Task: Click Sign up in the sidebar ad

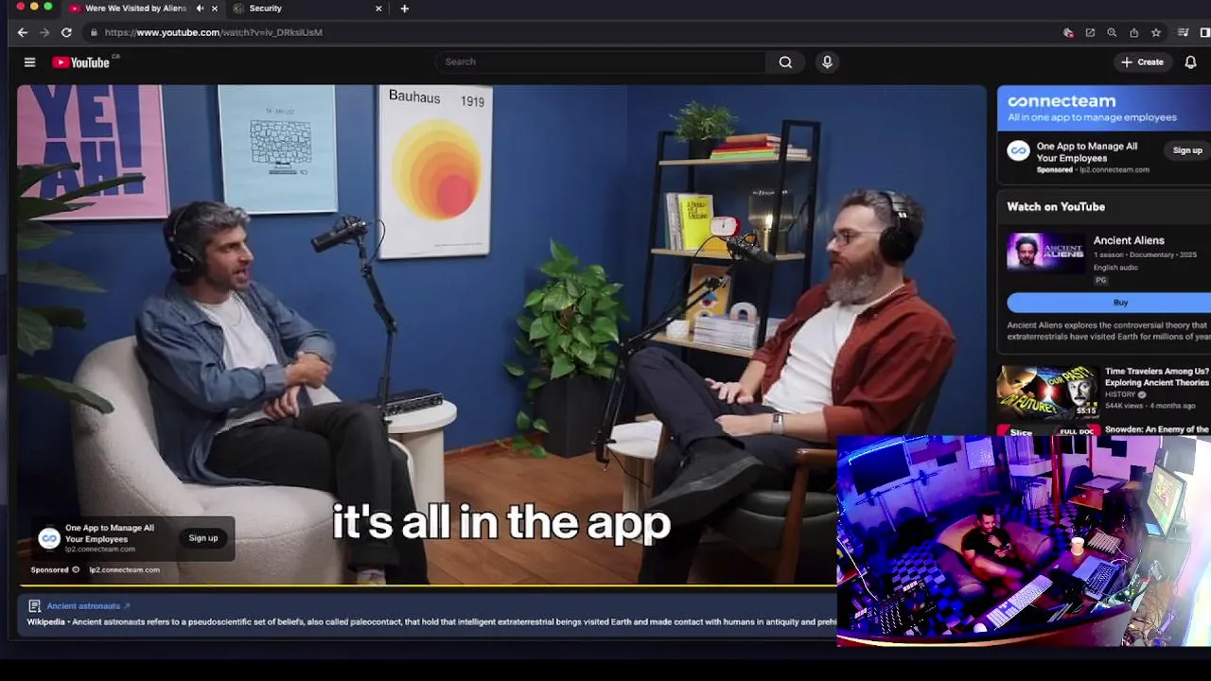Action: 1187,150
